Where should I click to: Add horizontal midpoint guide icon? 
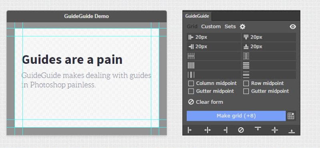click(275, 130)
